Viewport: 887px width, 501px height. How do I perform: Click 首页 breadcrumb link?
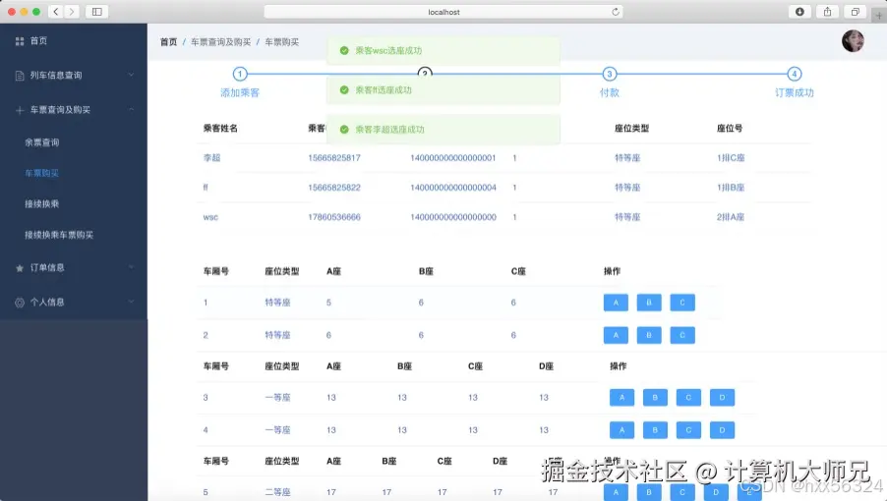click(168, 42)
